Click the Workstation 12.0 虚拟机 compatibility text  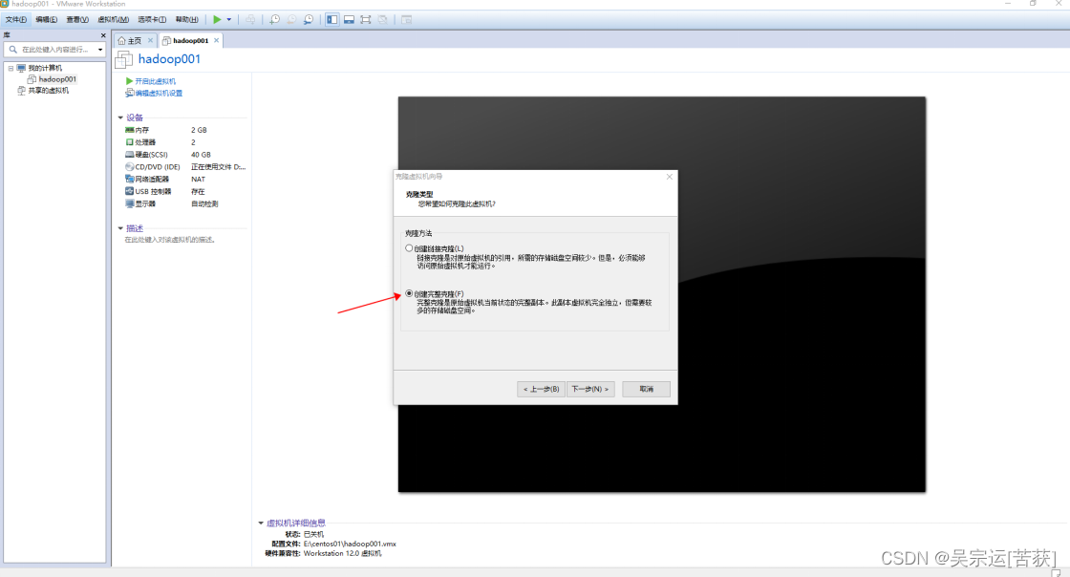[x=343, y=554]
